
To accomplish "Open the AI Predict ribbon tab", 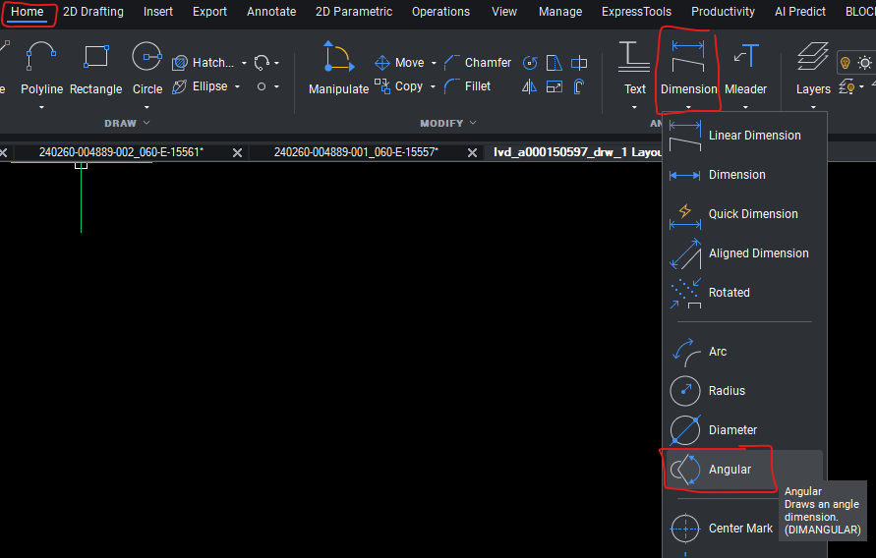I will (800, 12).
